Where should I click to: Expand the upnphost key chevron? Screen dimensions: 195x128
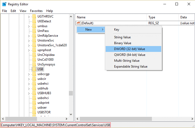tap(29, 50)
